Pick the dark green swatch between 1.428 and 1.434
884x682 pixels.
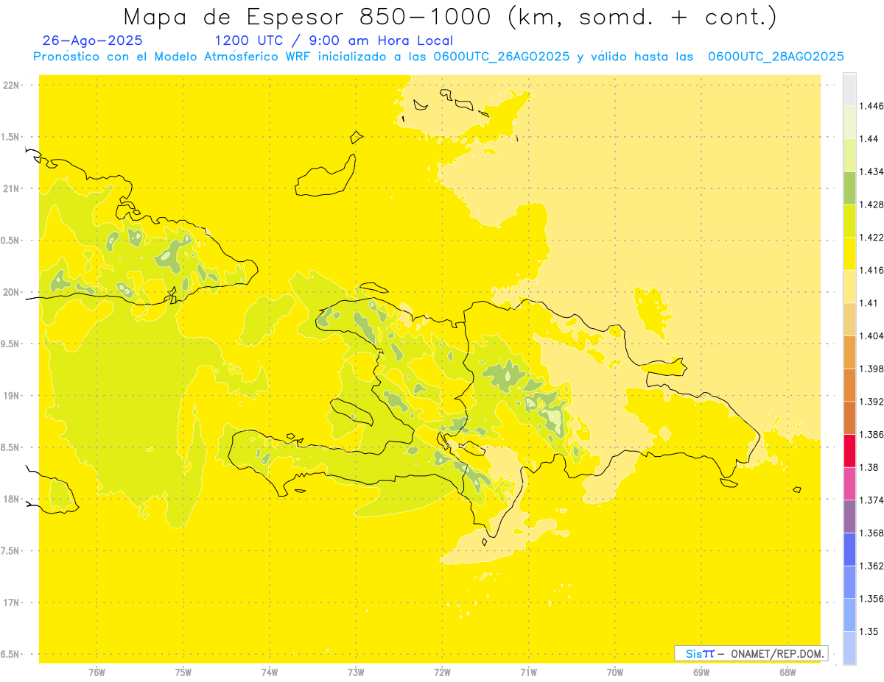coord(849,188)
